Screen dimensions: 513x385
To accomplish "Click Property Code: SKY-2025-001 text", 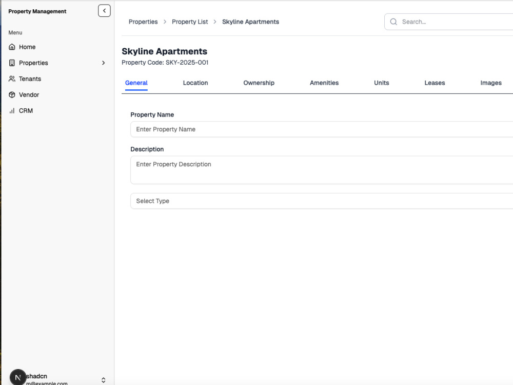I will (x=165, y=63).
